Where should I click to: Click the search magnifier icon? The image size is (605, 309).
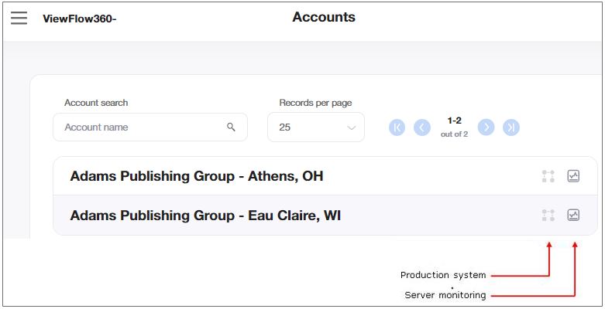point(231,127)
